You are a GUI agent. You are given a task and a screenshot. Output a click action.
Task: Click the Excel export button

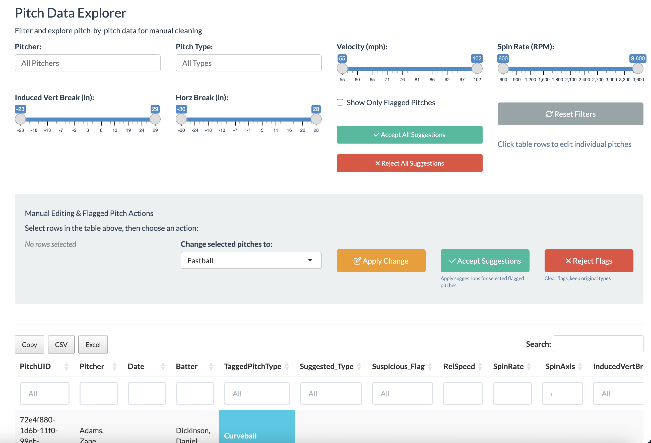point(93,344)
